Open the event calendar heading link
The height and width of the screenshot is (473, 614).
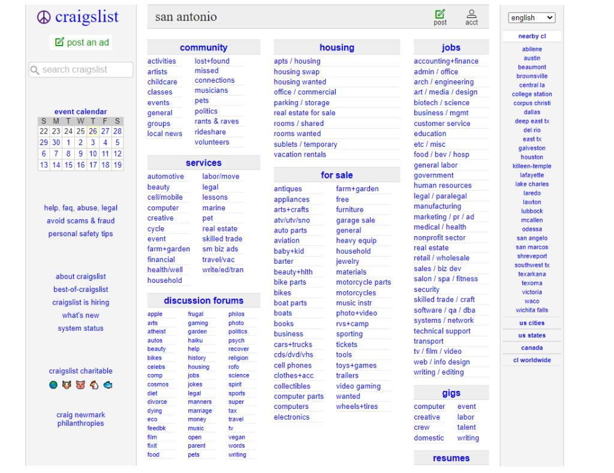[81, 112]
